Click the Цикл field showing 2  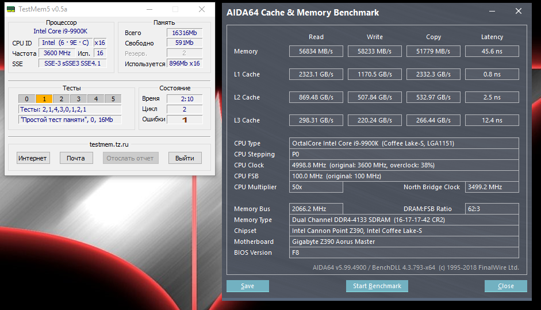[184, 109]
